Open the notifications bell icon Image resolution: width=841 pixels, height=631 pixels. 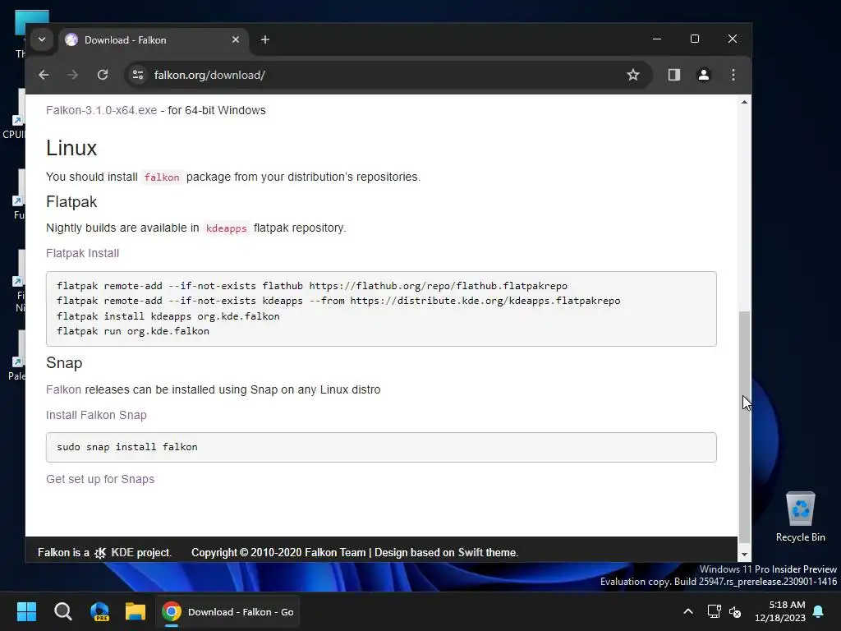(819, 611)
